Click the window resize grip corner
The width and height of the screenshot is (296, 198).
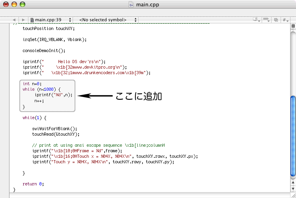293,196
